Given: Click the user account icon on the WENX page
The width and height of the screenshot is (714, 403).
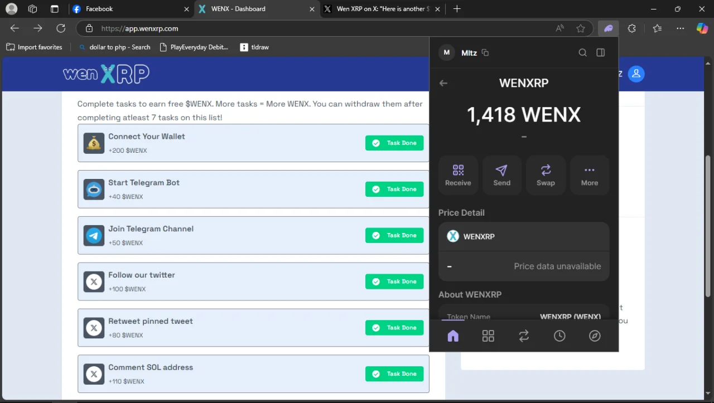Looking at the screenshot, I should tap(636, 74).
